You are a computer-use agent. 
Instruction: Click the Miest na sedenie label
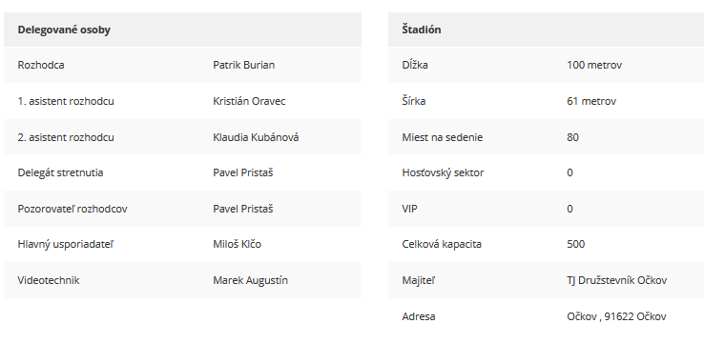(x=443, y=137)
